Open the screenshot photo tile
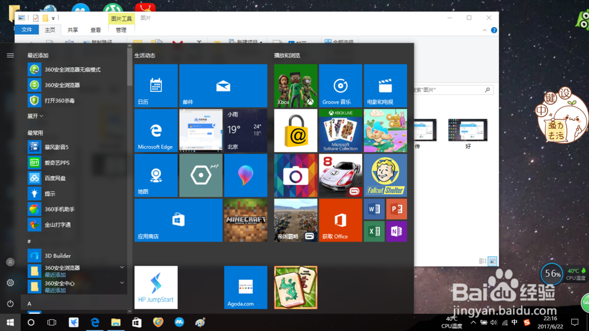The height and width of the screenshot is (331, 589). tap(201, 130)
